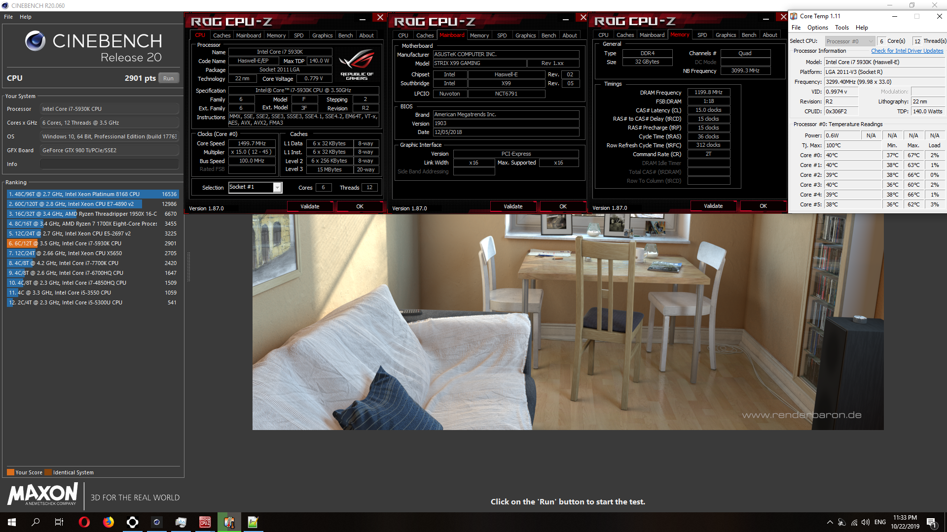Open Windows taskbar search

[36, 522]
